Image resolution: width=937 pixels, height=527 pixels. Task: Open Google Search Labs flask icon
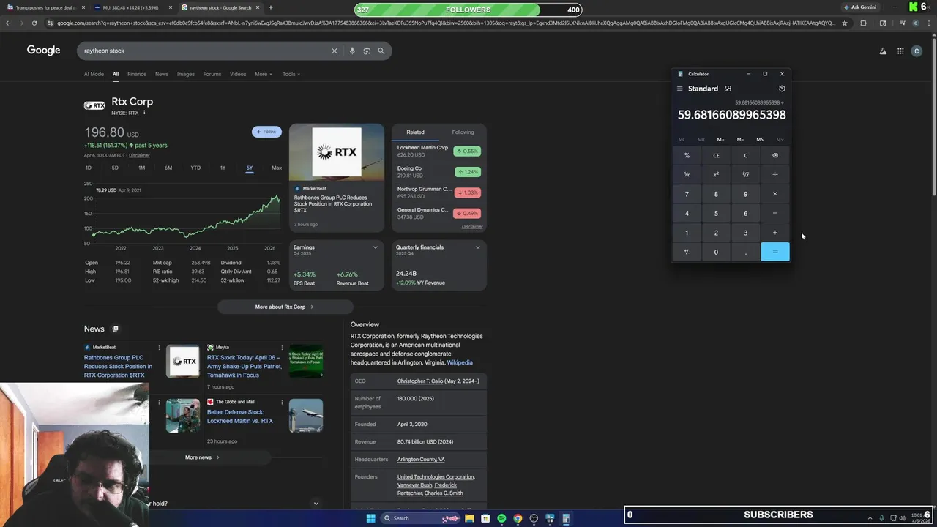[883, 51]
